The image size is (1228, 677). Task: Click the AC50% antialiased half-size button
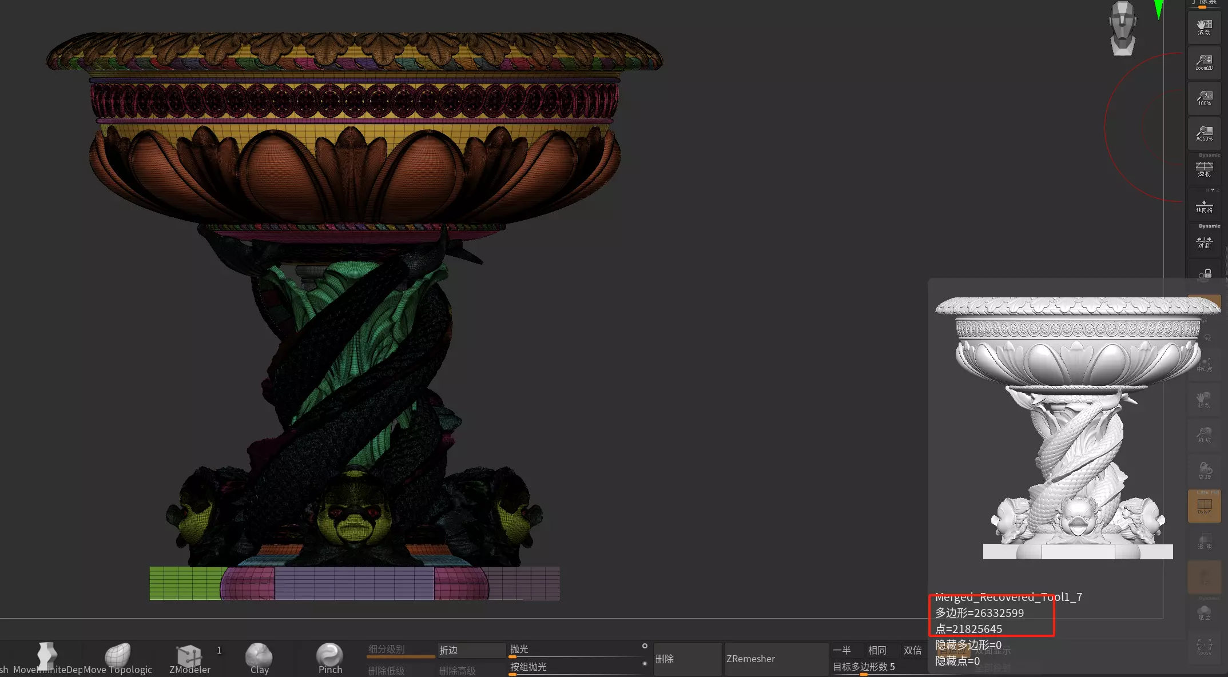tap(1204, 133)
